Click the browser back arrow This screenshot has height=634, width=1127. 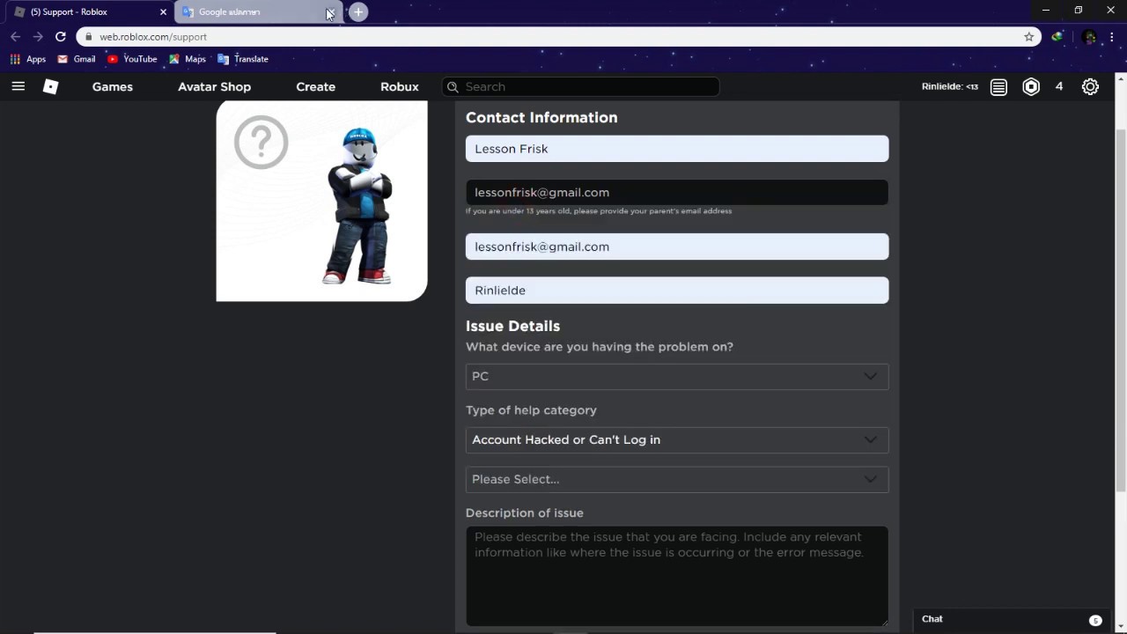[15, 37]
